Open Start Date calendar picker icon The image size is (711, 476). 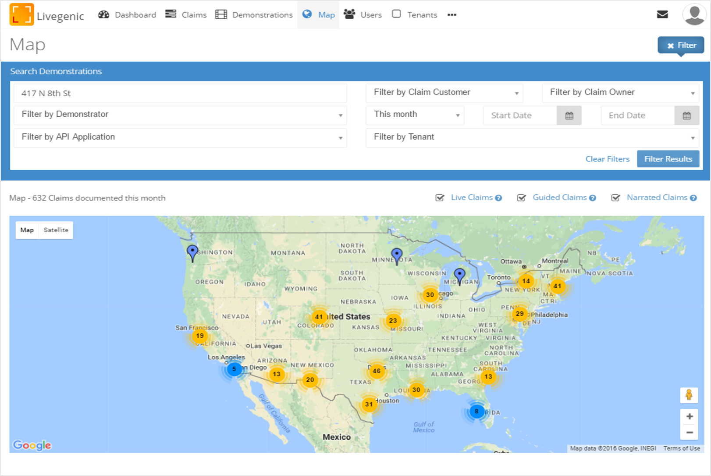[569, 115]
